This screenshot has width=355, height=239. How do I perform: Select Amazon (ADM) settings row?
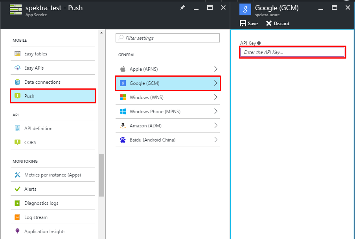click(x=167, y=125)
